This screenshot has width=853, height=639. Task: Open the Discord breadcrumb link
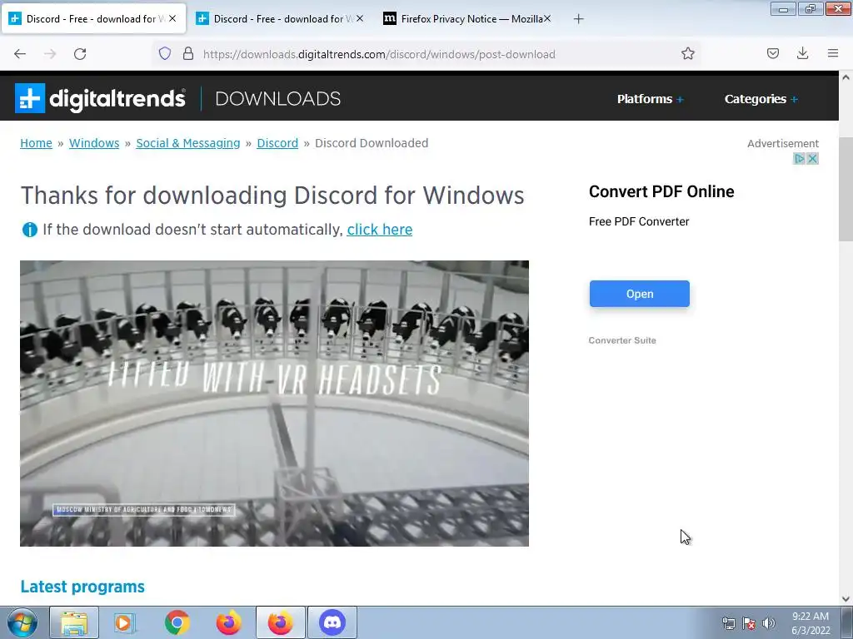[277, 143]
